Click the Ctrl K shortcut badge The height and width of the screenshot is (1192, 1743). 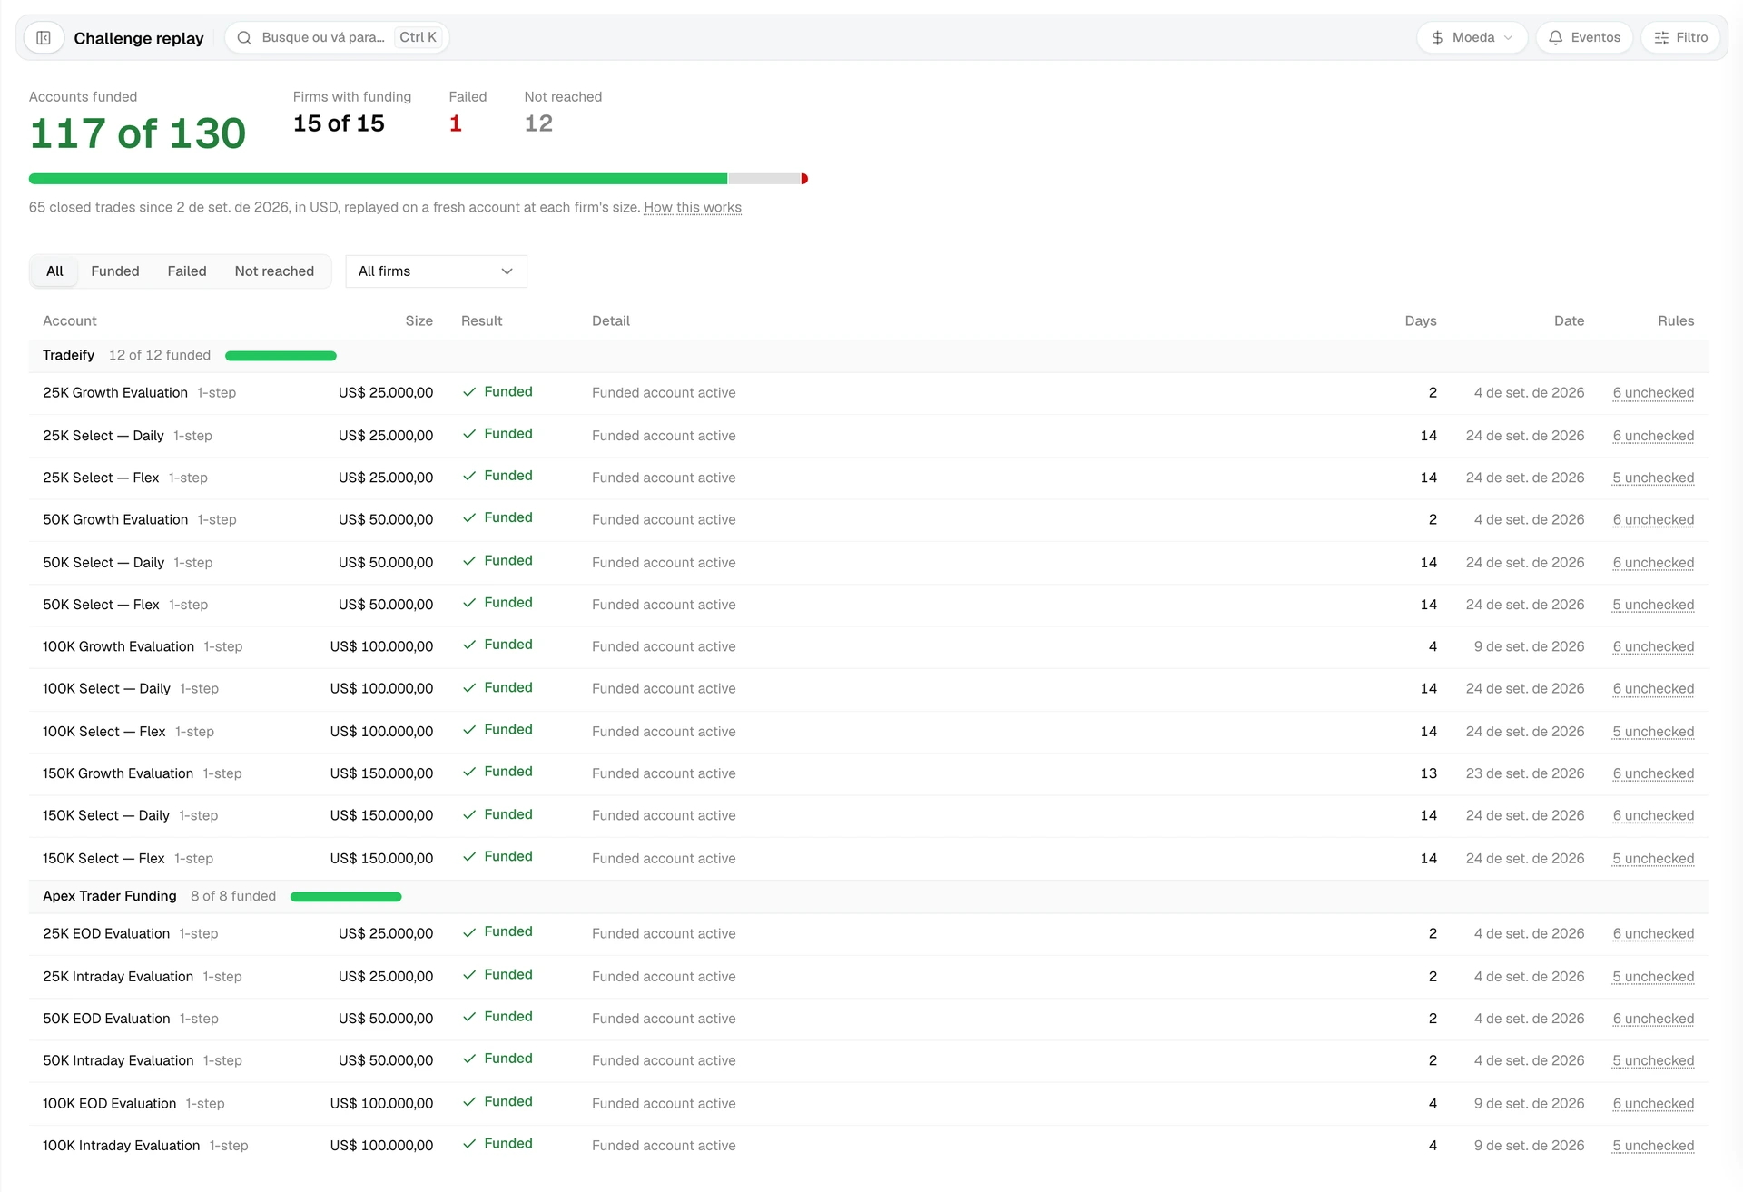[x=418, y=38]
